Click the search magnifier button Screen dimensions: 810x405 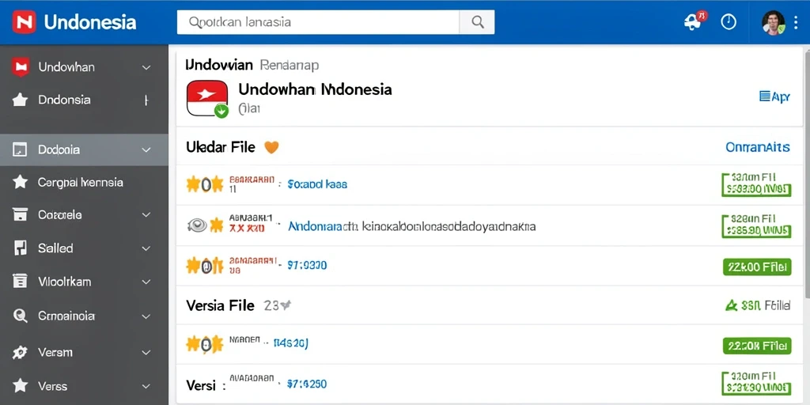477,22
